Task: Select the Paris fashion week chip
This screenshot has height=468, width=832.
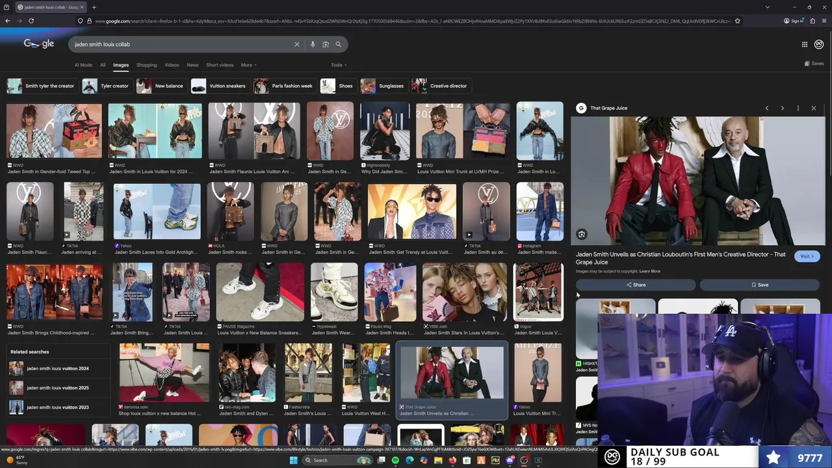Action: pyautogui.click(x=284, y=86)
